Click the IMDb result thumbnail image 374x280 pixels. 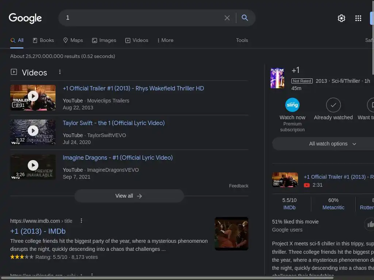[x=232, y=234]
